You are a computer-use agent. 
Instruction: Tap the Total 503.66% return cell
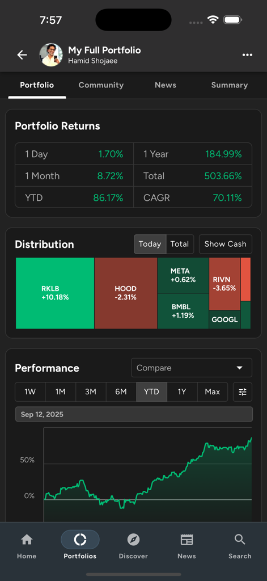tap(193, 176)
